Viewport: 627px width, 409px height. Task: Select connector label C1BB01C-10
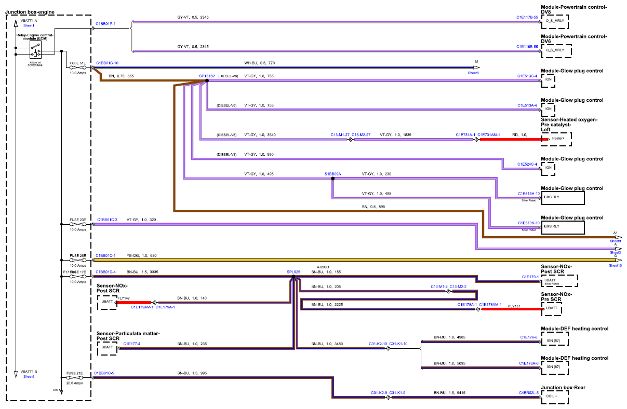107,63
